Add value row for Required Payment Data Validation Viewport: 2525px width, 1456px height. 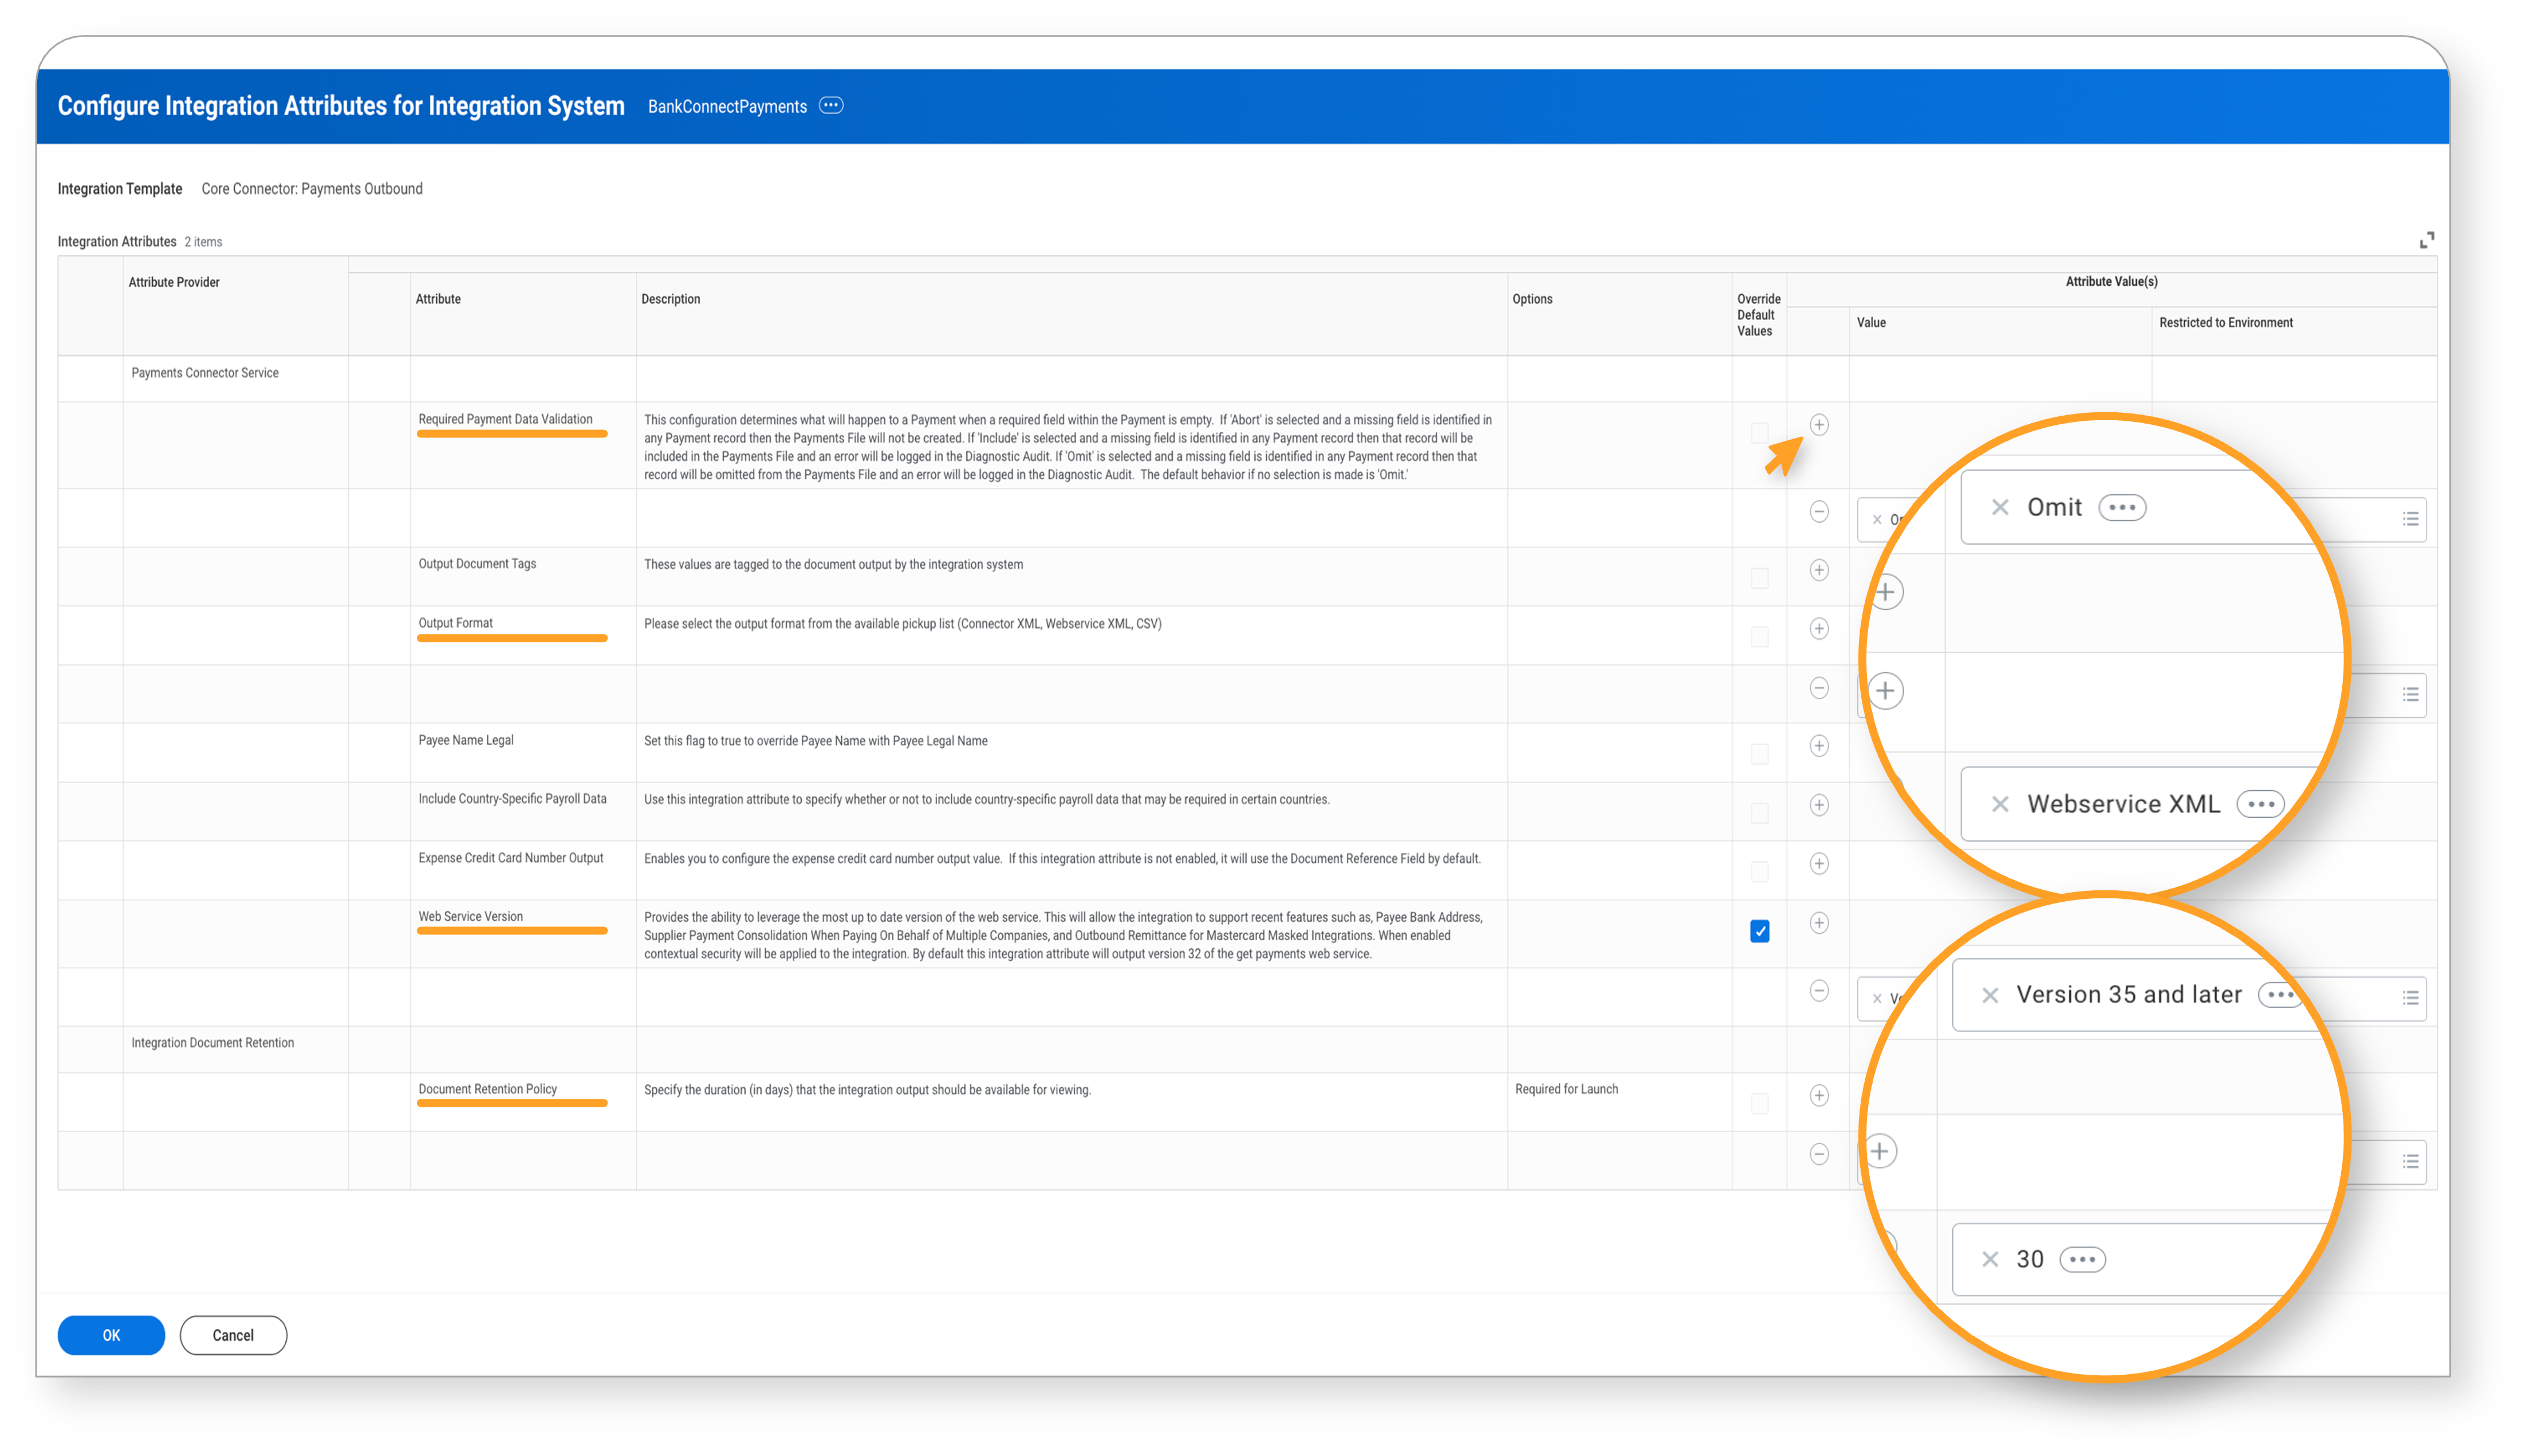point(1818,425)
